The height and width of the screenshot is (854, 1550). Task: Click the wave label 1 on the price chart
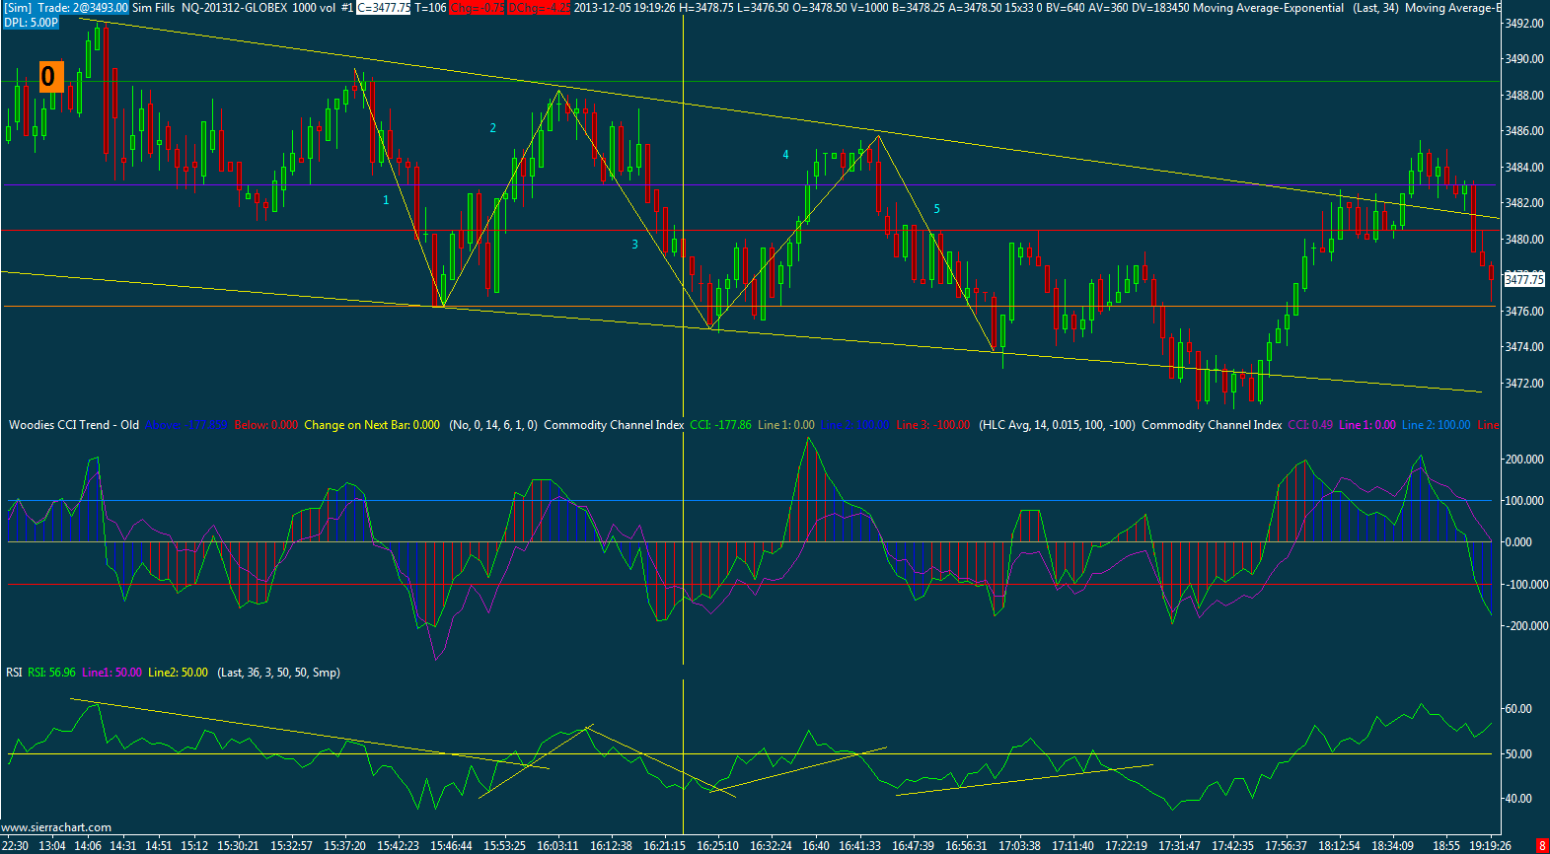[386, 200]
